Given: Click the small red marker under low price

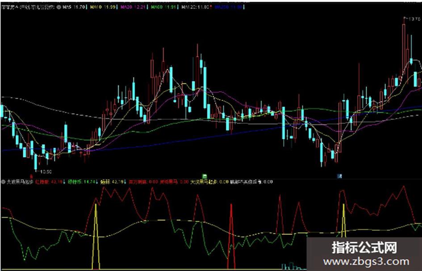Looking at the screenshot, I should pos(31,177).
